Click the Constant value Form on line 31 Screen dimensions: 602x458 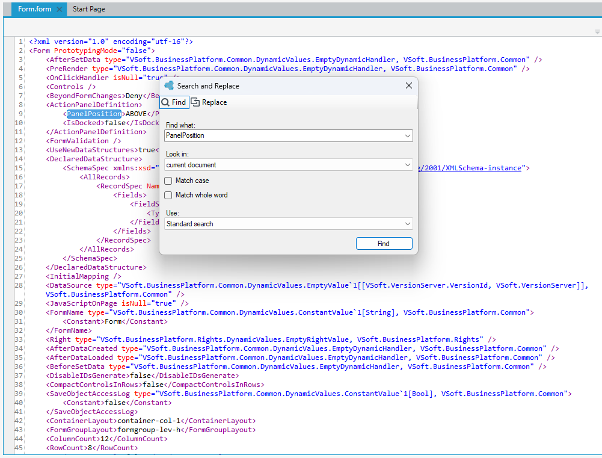click(113, 321)
